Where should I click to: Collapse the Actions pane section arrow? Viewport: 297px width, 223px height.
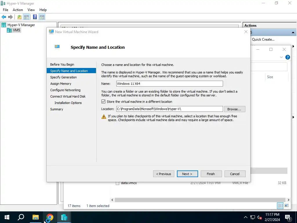pyautogui.click(x=293, y=33)
